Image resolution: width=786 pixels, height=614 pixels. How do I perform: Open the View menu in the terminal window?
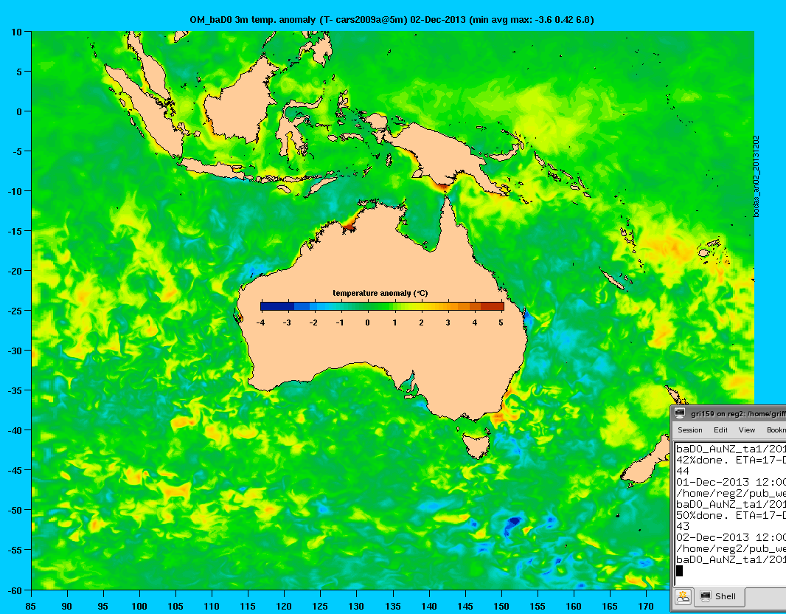pyautogui.click(x=746, y=430)
